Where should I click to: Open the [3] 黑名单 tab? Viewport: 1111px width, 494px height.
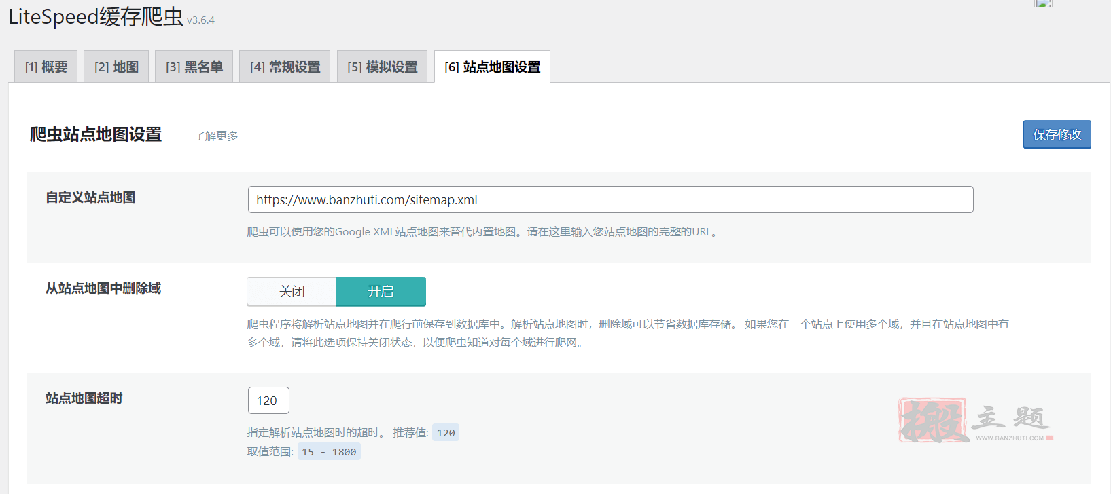pyautogui.click(x=194, y=66)
